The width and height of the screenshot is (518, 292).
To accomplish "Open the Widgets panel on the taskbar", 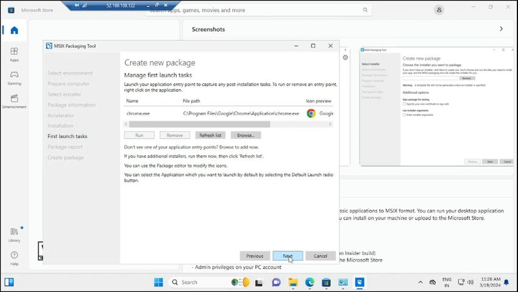I will (9, 282).
